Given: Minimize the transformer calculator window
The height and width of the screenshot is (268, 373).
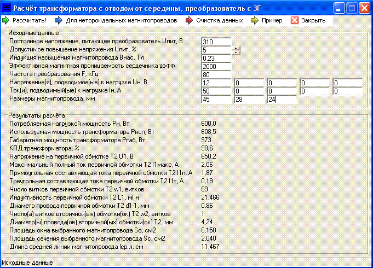Looking at the screenshot, I should click(x=339, y=8).
